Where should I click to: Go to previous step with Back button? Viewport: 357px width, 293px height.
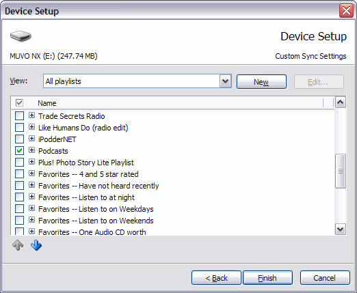pyautogui.click(x=216, y=278)
